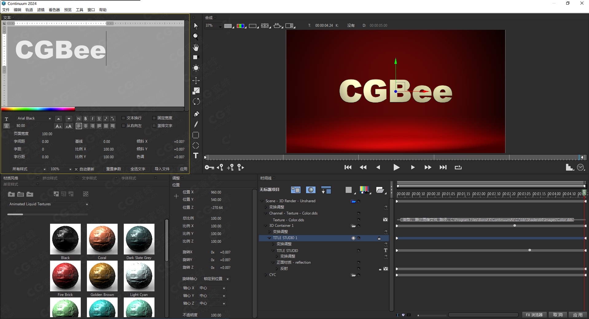
Task: Open the 锁定到位置 pivot dropdown
Action: click(216, 279)
